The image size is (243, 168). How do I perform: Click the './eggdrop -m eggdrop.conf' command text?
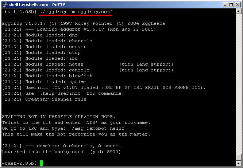(76, 12)
